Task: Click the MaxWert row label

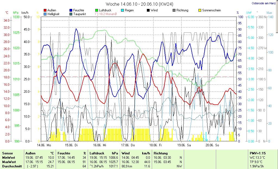Action: 8,162
